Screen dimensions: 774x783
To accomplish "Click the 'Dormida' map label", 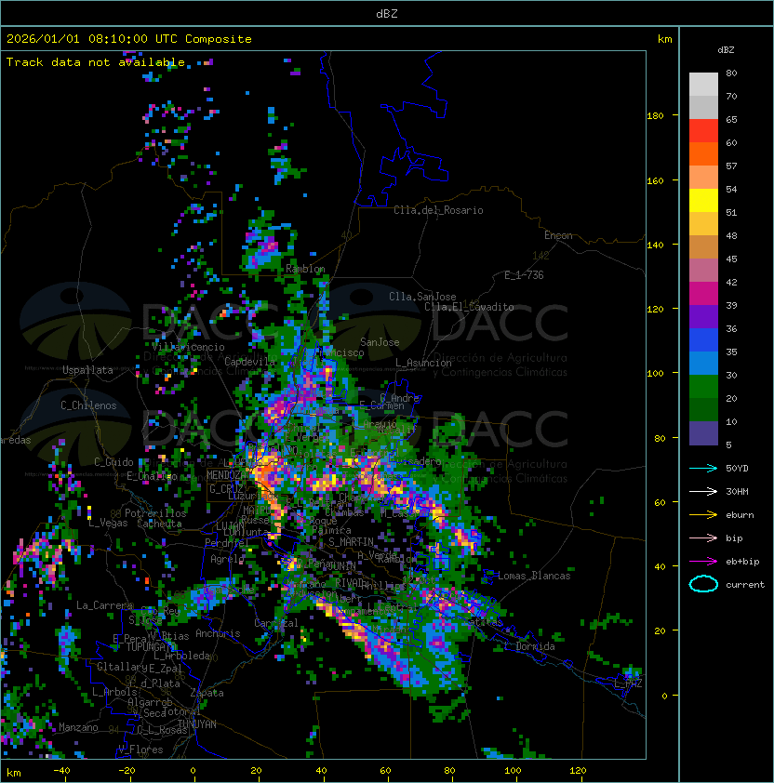I will coord(535,646).
